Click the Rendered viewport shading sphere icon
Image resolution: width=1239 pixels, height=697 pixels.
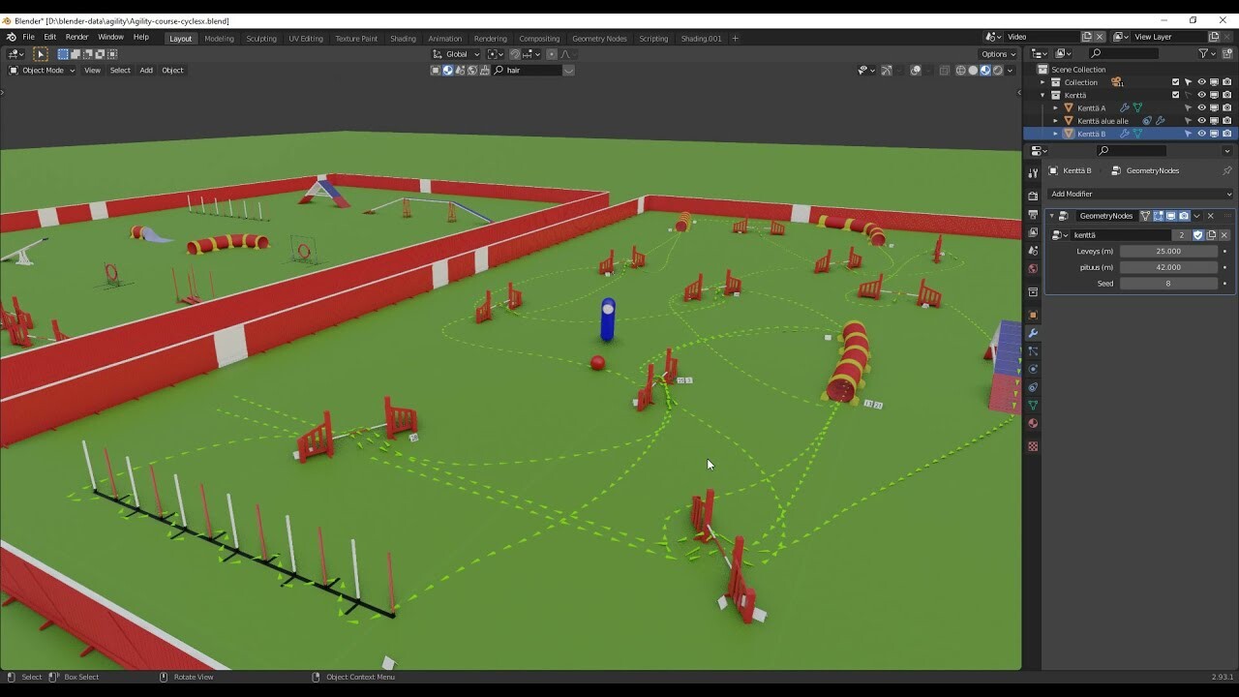pos(997,70)
